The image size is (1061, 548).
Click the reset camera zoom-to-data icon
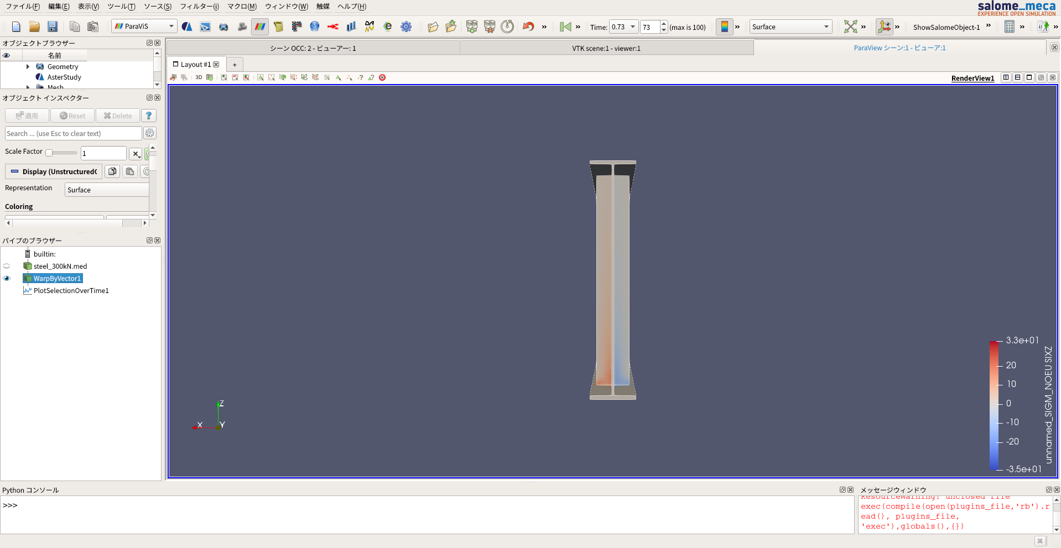[x=850, y=27]
